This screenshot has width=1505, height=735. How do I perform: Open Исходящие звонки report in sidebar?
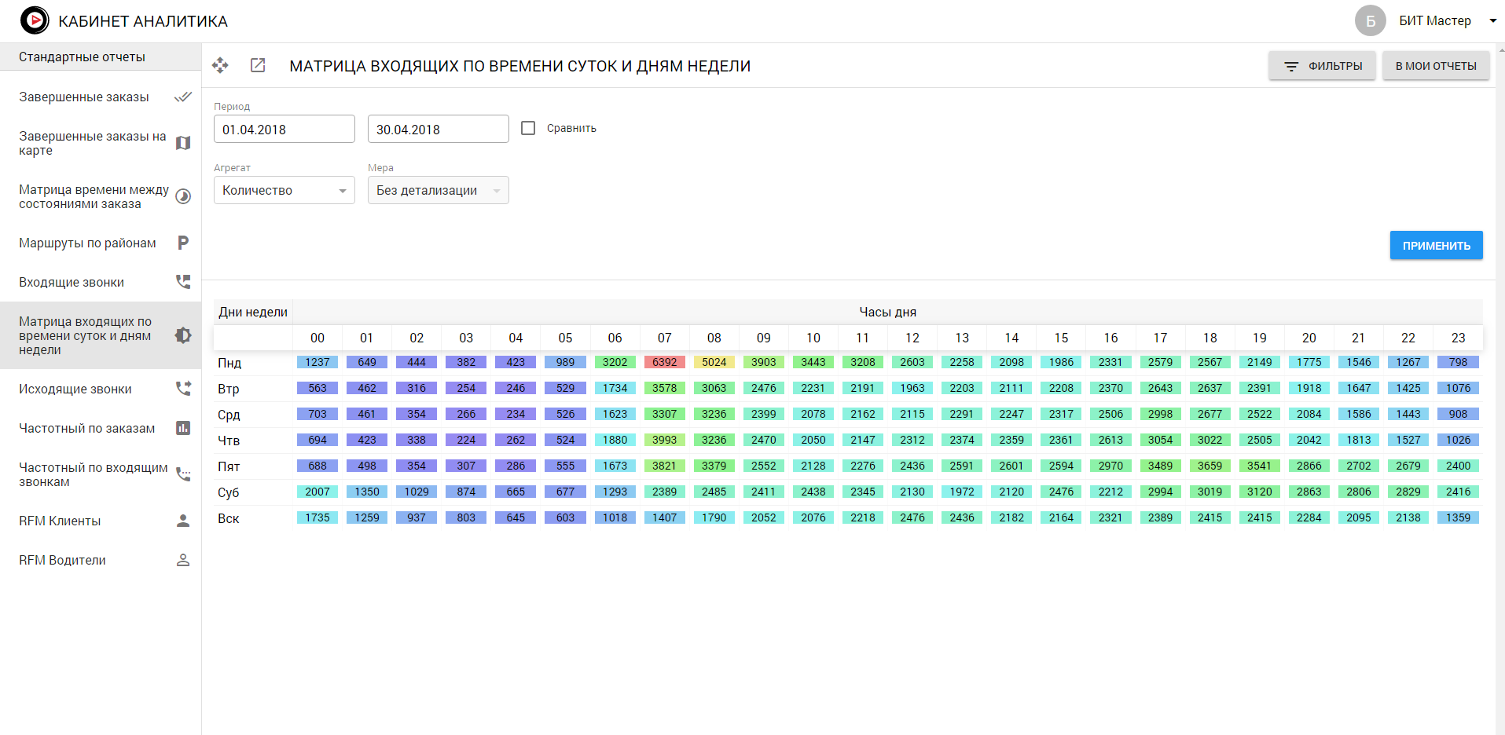(75, 389)
